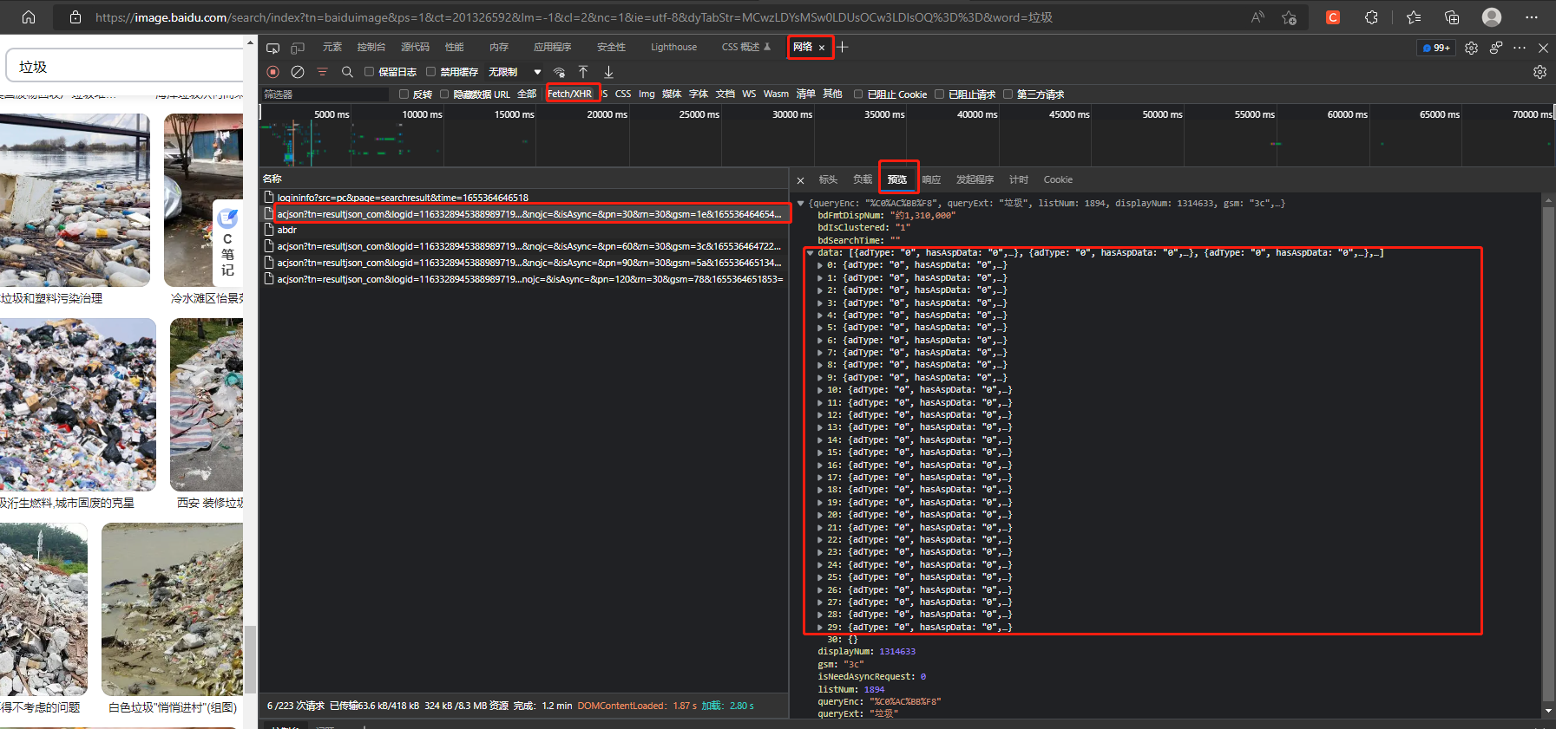Viewport: 1556px width, 729px height.
Task: Open the 响应 details tab
Action: click(x=931, y=180)
